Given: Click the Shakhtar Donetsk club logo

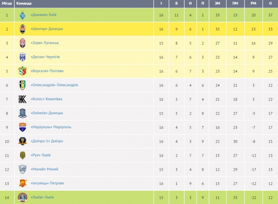Looking at the screenshot, I should (23, 29).
